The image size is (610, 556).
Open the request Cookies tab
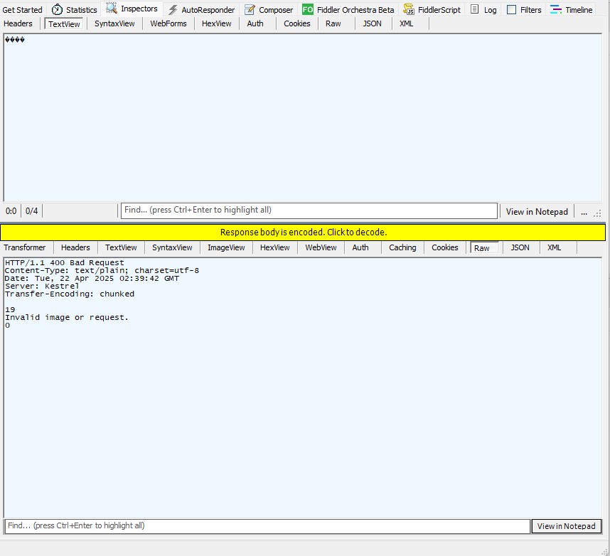(x=296, y=23)
